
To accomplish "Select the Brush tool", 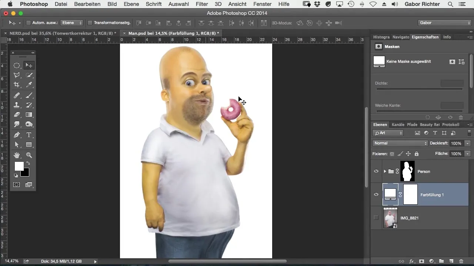I will [x=29, y=95].
